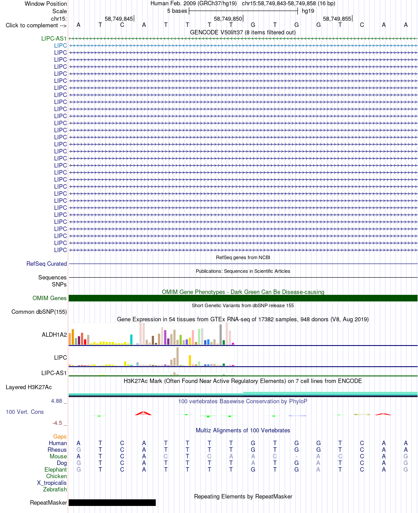Click the RefSeq Curated track label
418x513 pixels.
tap(47, 264)
